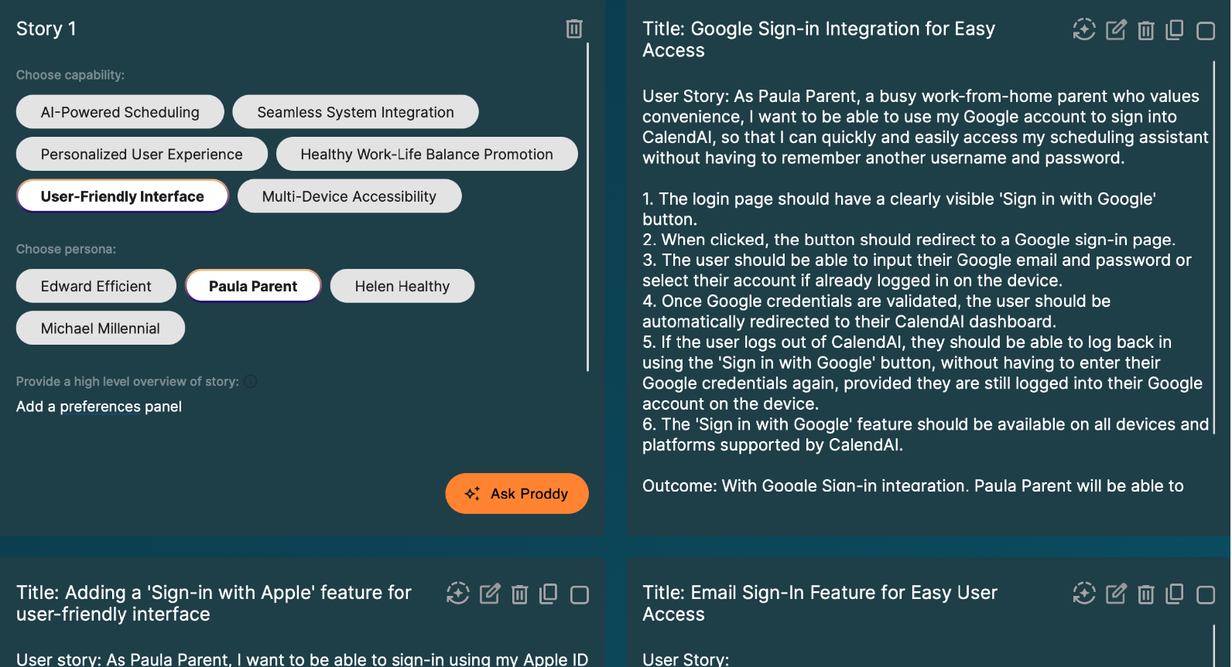Viewport: 1232px width, 667px height.
Task: Select the Michael Millennial persona chip
Action: point(101,328)
